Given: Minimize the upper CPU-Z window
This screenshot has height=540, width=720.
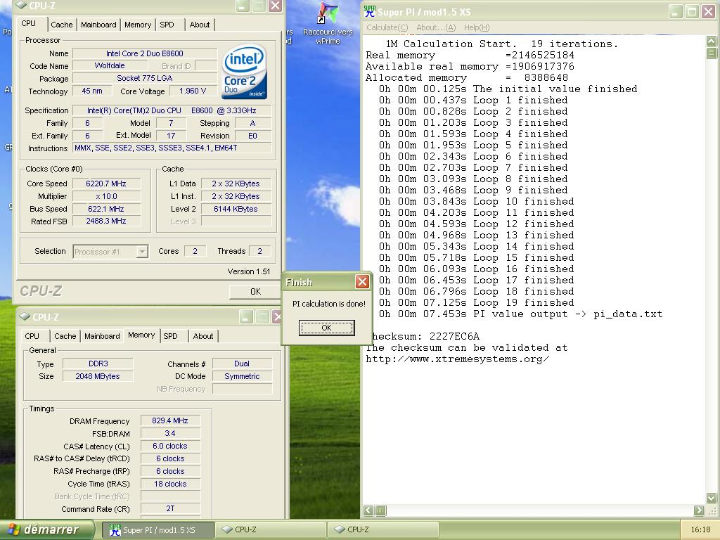Looking at the screenshot, I should (243, 6).
